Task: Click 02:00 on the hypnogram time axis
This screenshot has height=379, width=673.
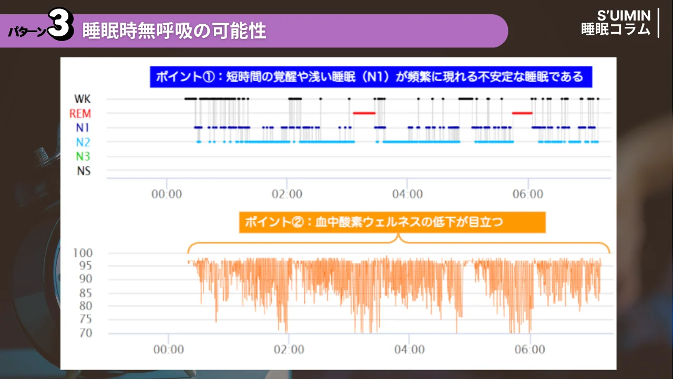Action: tap(287, 194)
